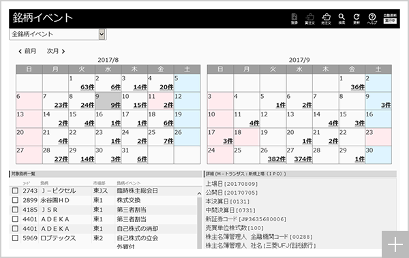Open 4件 events on September 11
Image resolution: width=409 pixels, height=258 pixels.
pos(254,123)
